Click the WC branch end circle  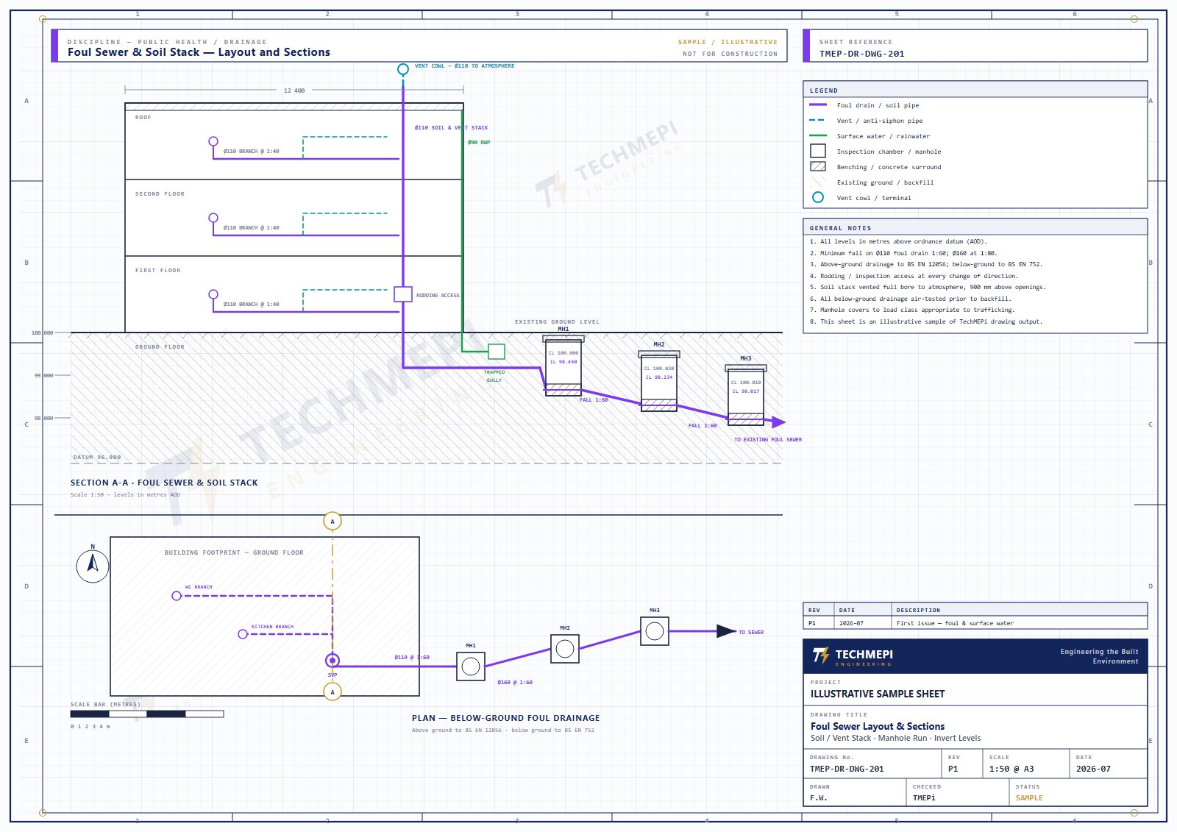point(177,596)
